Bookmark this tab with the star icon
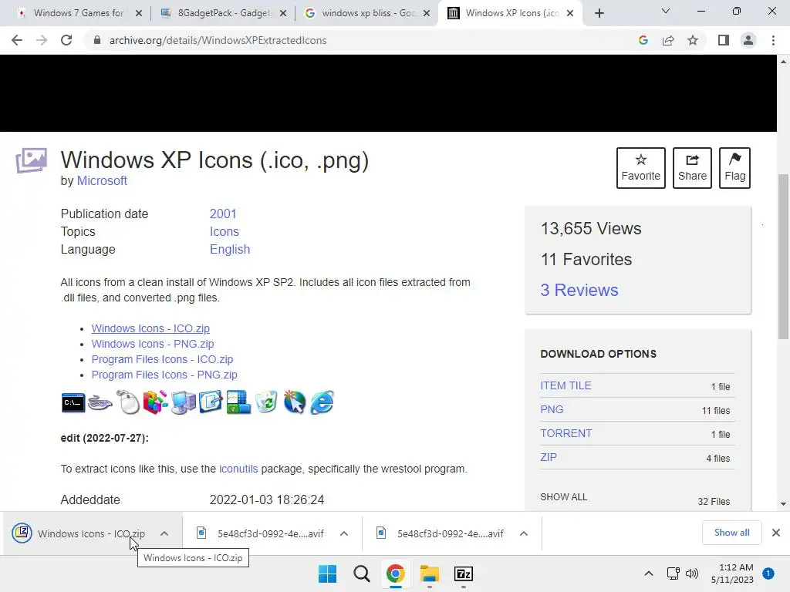Screen dimensions: 790x592 (693, 40)
